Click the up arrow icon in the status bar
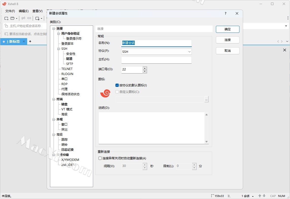290x199 pixels. [x=260, y=196]
